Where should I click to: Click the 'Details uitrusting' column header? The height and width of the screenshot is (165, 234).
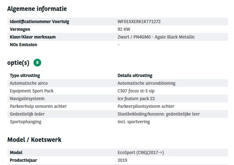click(135, 76)
